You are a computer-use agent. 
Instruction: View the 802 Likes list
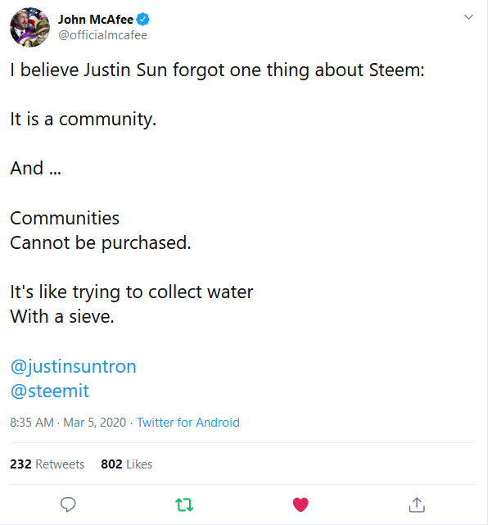coord(126,464)
